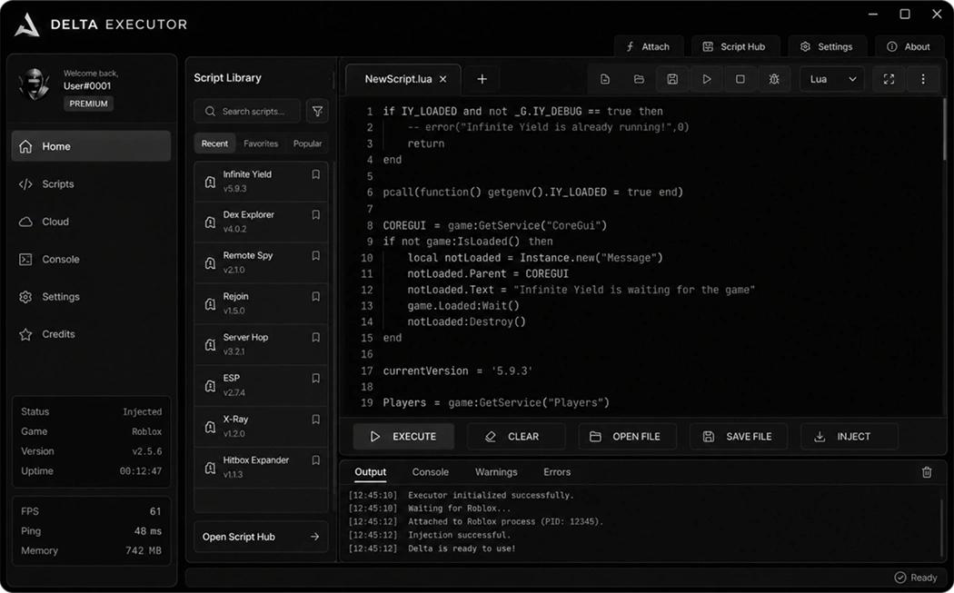Click the filter funnel icon in Script Library

click(x=318, y=112)
